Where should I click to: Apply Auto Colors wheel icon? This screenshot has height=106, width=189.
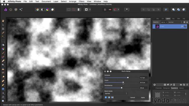tap(47, 10)
